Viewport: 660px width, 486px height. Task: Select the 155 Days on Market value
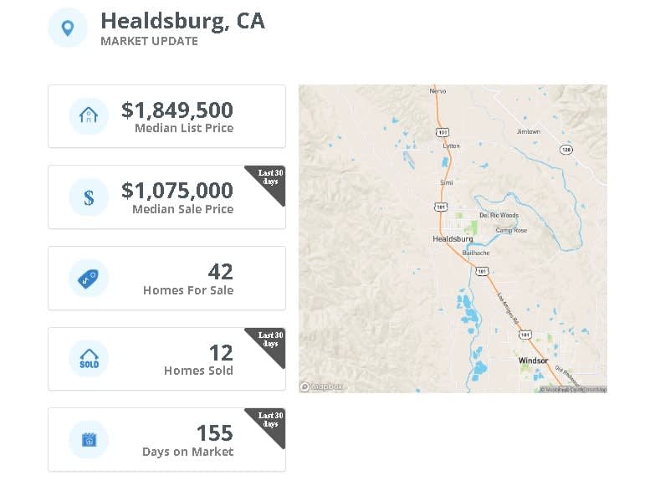coord(215,433)
